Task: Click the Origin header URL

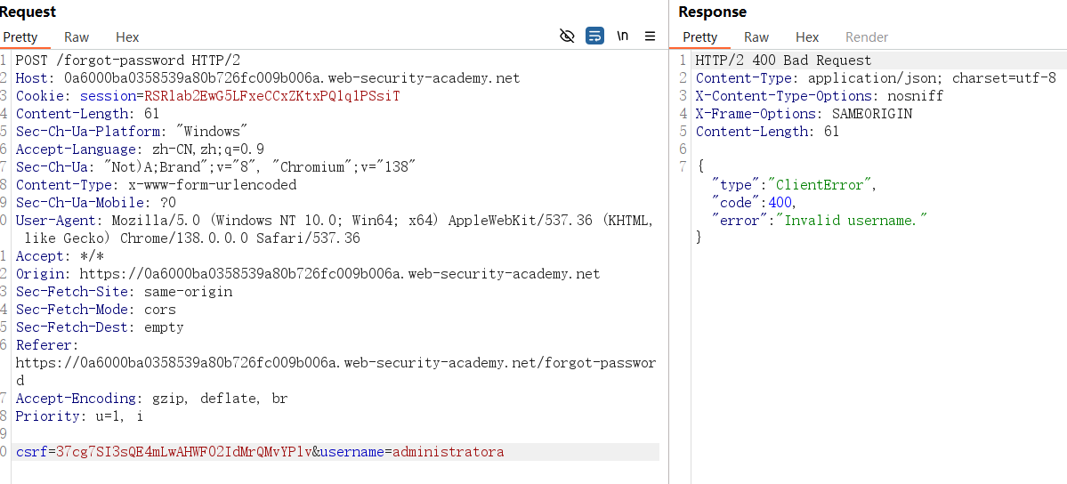Action: pos(340,274)
